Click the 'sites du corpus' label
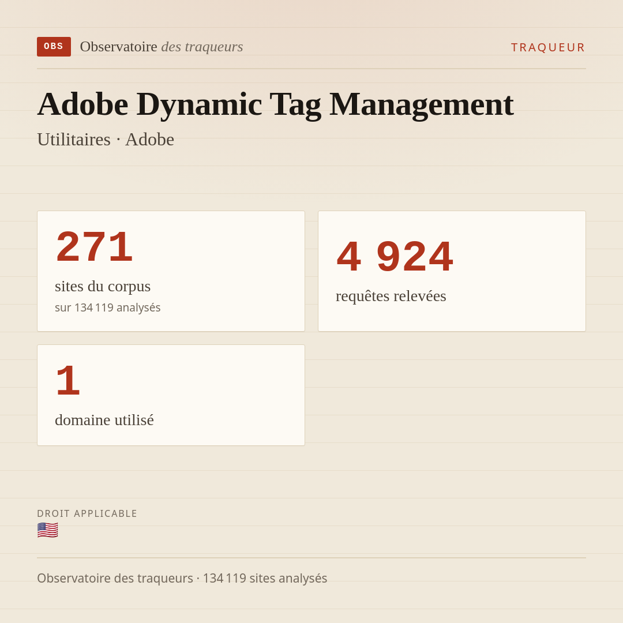The image size is (623, 623). coord(103,287)
